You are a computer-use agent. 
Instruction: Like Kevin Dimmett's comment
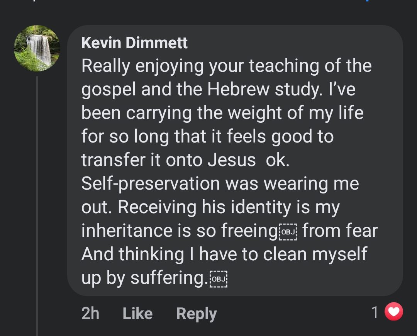137,313
